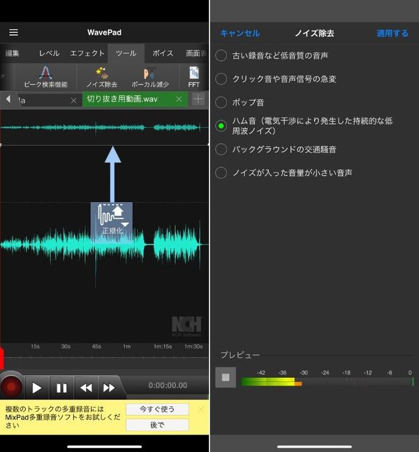The image size is (419, 452).
Task: Open the WavePad hamburger menu
Action: (13, 32)
